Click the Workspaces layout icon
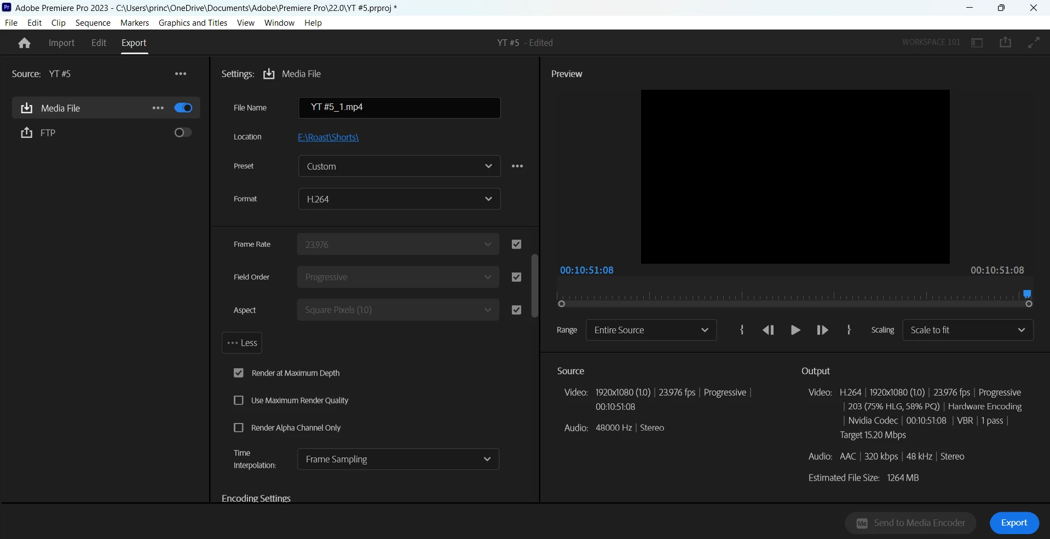This screenshot has height=539, width=1050. (977, 43)
